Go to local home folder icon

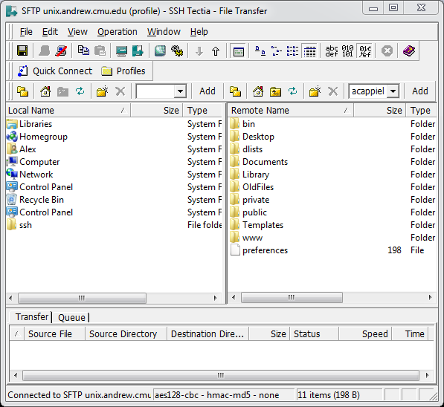point(45,91)
